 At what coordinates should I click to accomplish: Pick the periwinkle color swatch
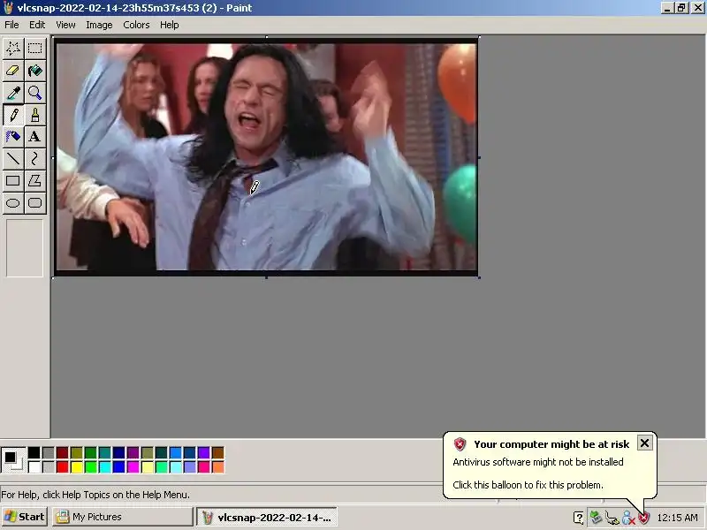(x=190, y=467)
